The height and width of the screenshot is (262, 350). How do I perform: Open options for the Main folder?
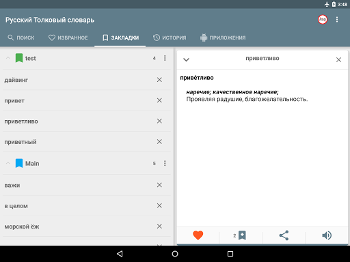165,163
